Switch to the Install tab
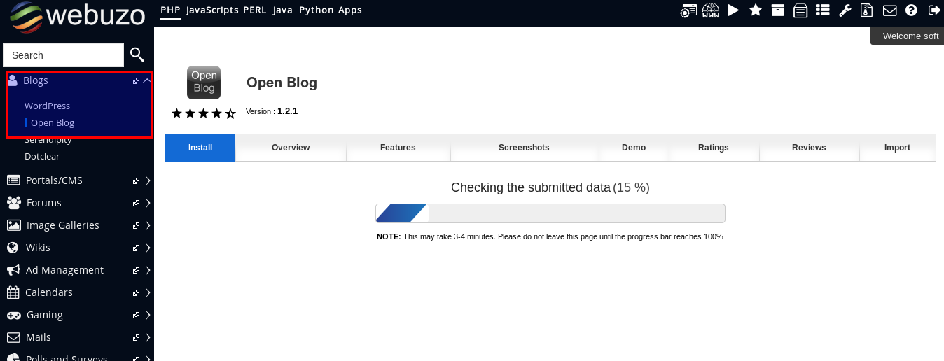This screenshot has width=944, height=361. point(200,148)
